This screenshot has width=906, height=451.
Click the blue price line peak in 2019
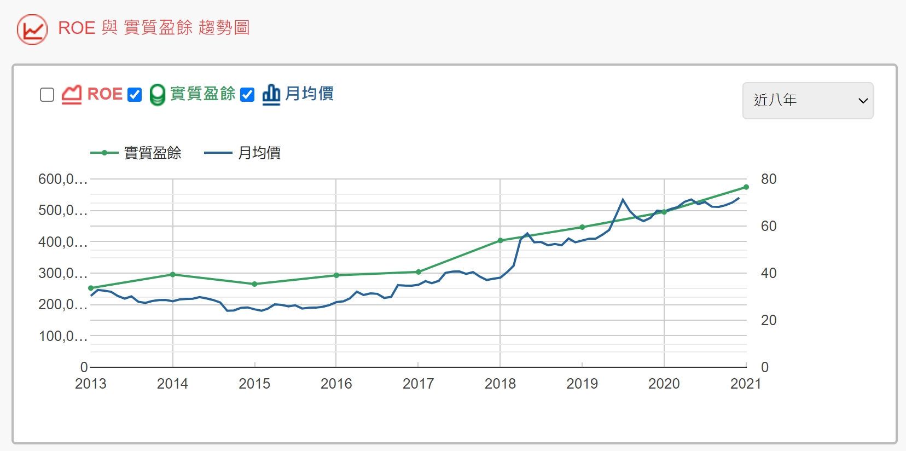tap(623, 200)
